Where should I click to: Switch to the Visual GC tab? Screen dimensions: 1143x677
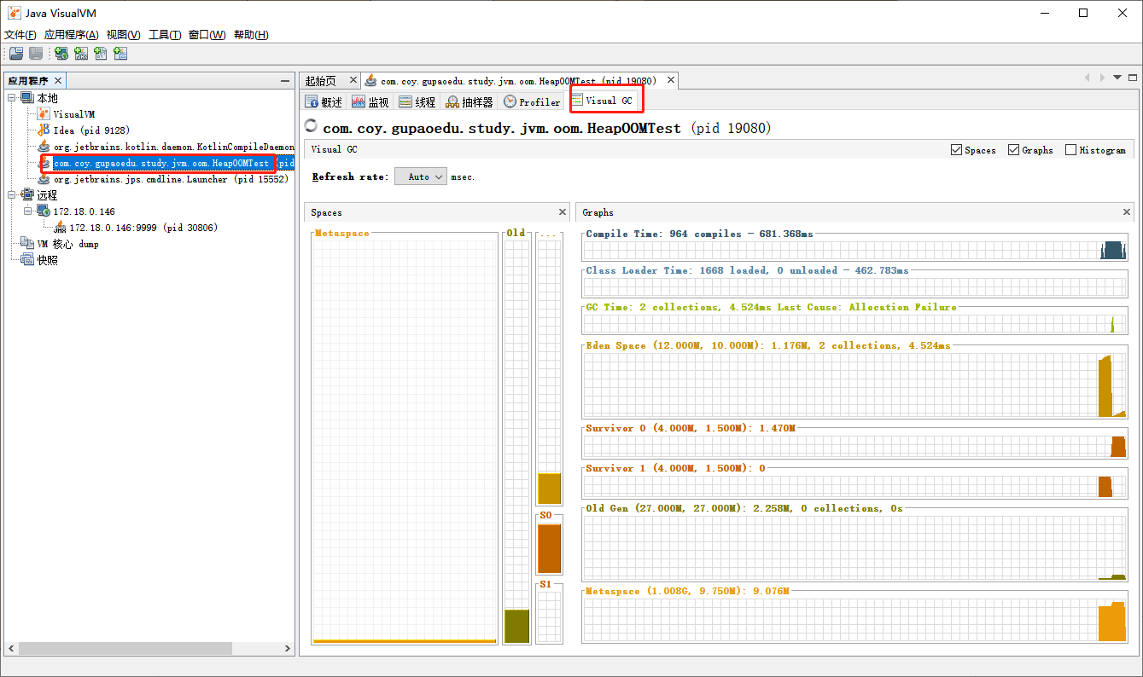(603, 101)
